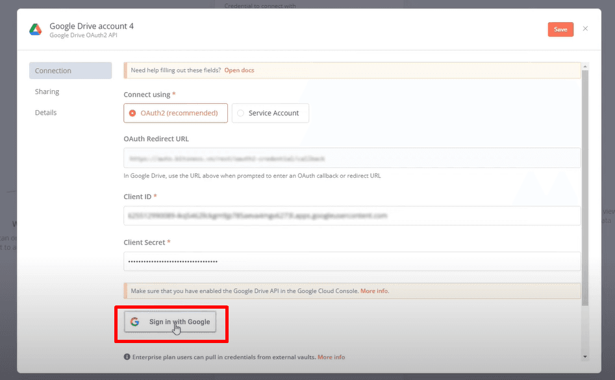The image size is (615, 380).
Task: Sign in with Google button
Action: coord(170,322)
